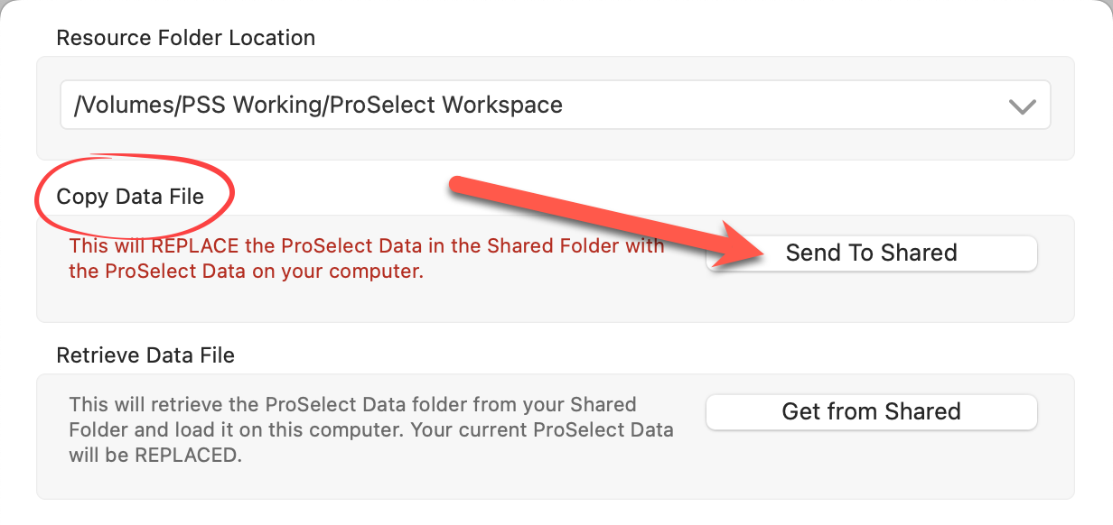The image size is (1113, 525).
Task: Click the Retrieve Data File heading
Action: click(145, 355)
